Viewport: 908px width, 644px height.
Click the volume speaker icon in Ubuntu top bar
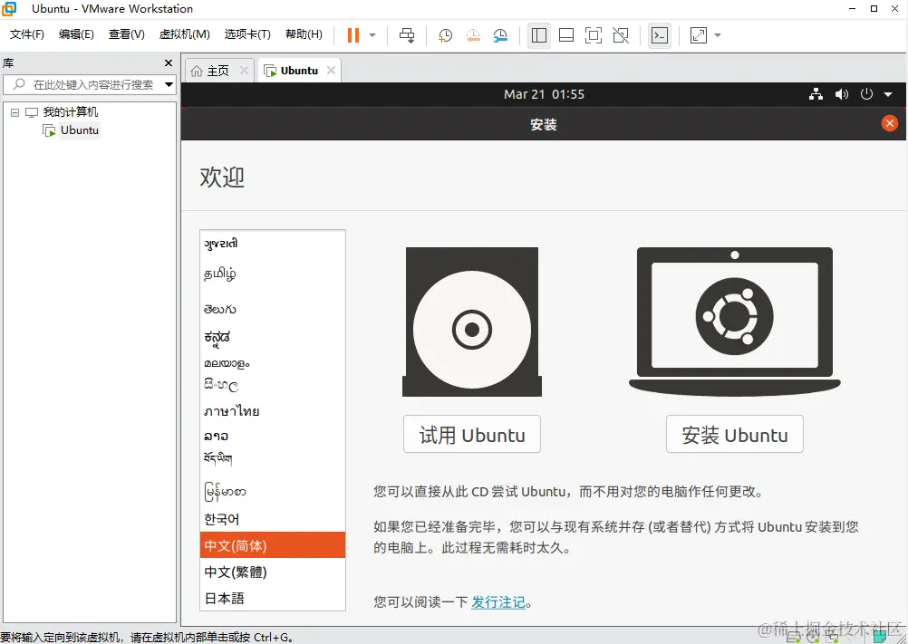(x=842, y=94)
